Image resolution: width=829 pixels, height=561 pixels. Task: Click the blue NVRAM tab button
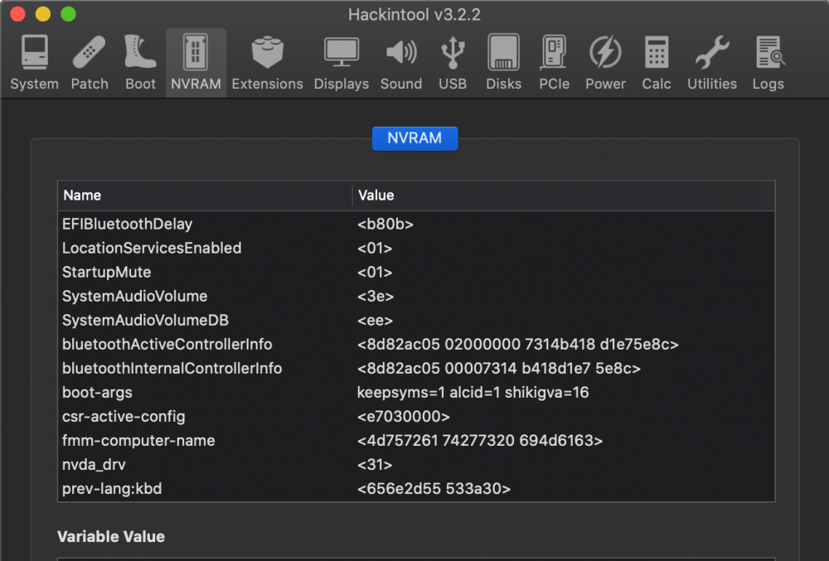tap(414, 138)
